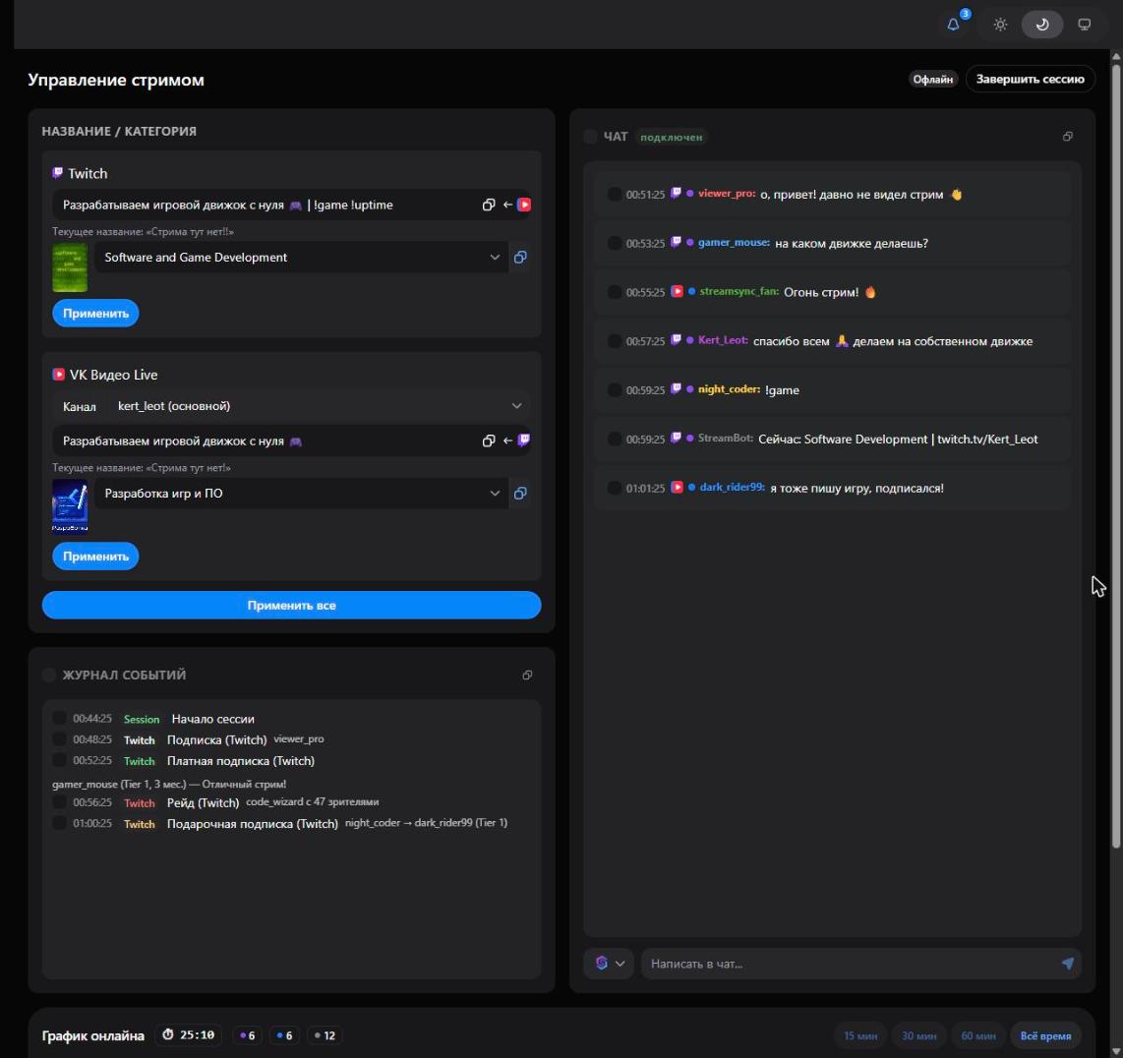The image size is (1123, 1058).
Task: Open the notifications bell
Action: click(953, 25)
